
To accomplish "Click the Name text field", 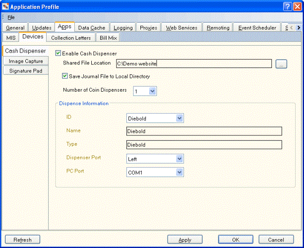I will click(204, 131).
